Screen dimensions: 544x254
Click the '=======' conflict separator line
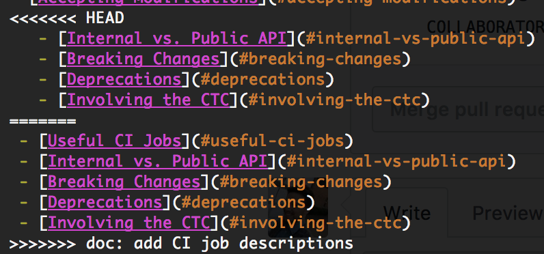pyautogui.click(x=42, y=122)
